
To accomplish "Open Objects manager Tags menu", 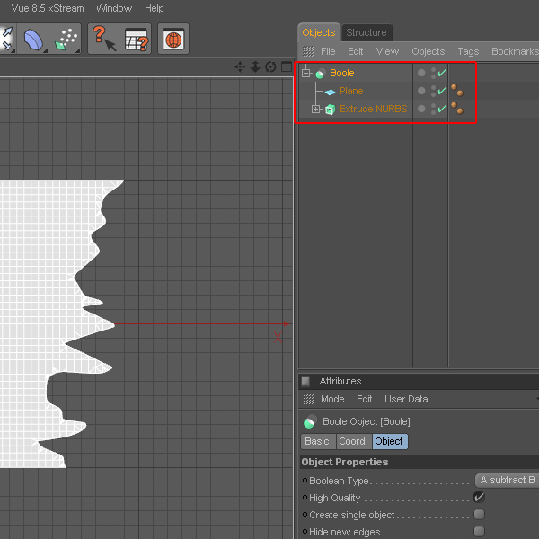I will tap(468, 51).
